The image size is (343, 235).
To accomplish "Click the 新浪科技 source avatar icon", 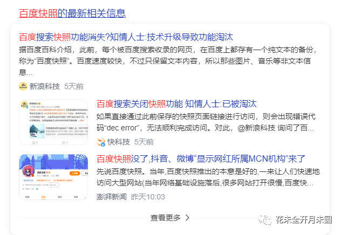I will 23,86.
